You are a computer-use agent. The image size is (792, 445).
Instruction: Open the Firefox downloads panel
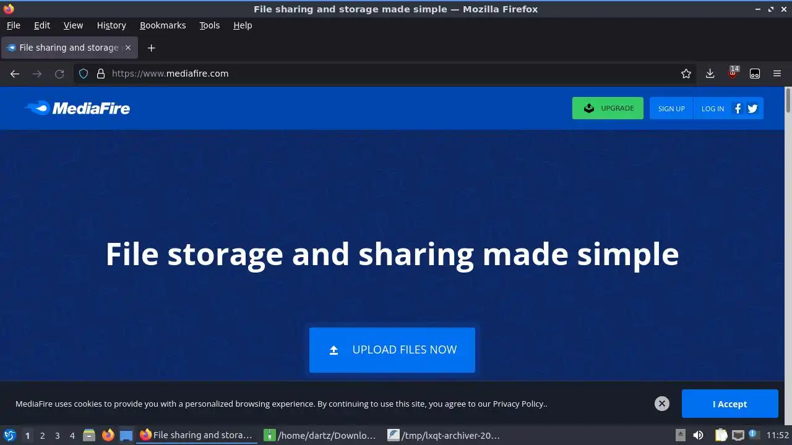pyautogui.click(x=710, y=74)
